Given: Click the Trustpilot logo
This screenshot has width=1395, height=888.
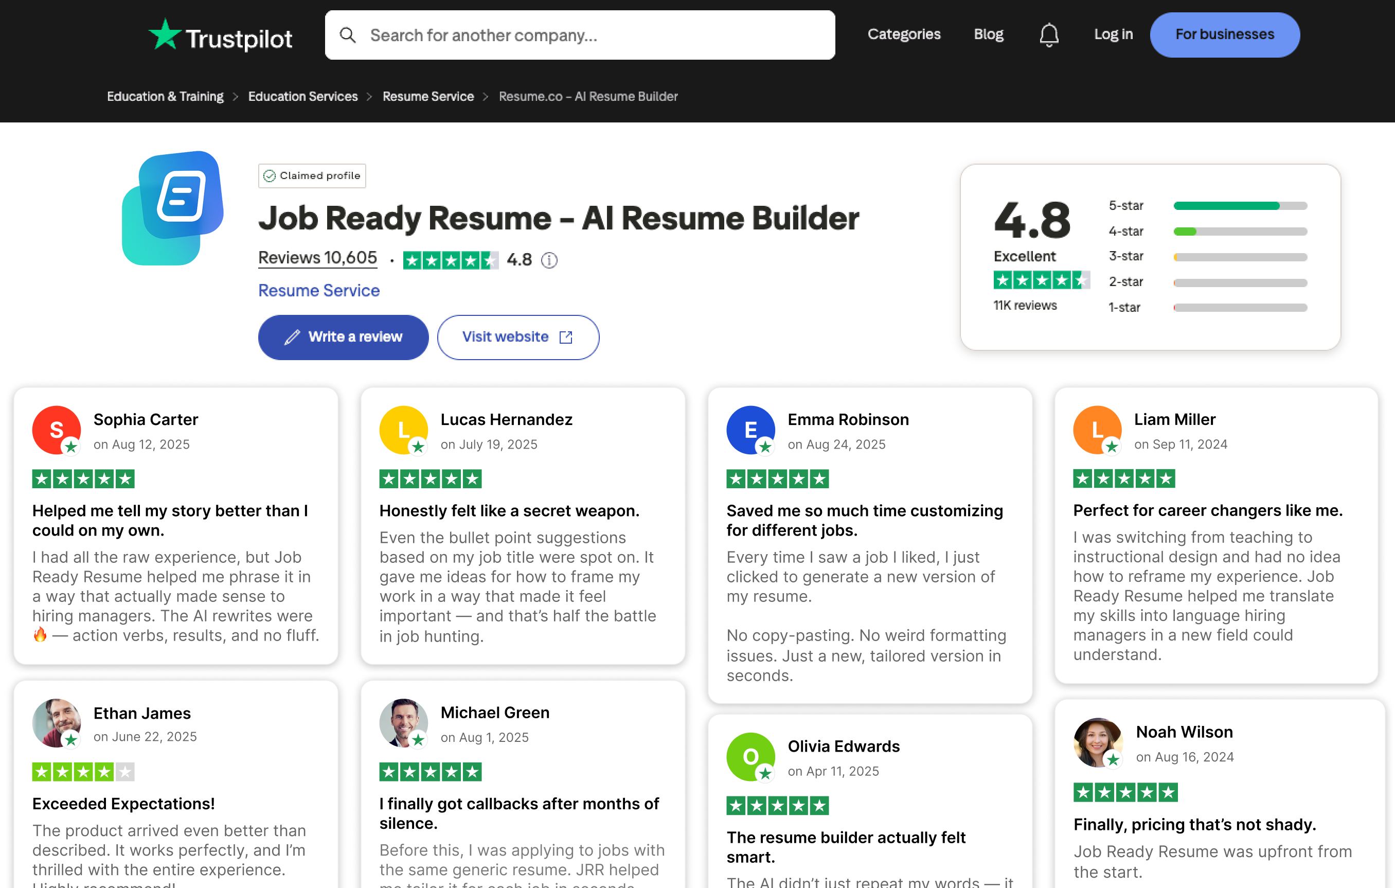Looking at the screenshot, I should (x=220, y=35).
